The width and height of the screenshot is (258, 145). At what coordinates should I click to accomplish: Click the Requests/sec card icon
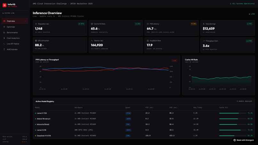click(36, 24)
